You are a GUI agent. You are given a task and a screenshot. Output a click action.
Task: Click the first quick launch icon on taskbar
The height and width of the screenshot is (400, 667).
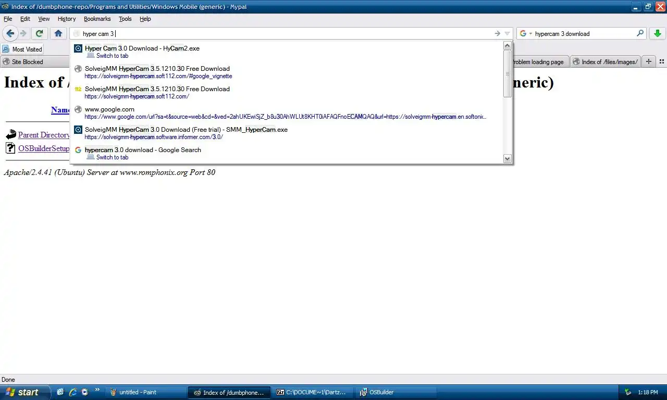pos(60,392)
